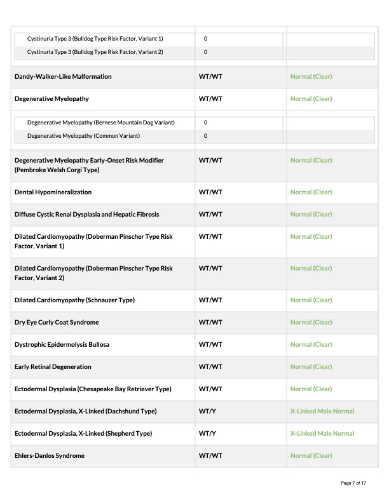
Task: Click Dilated Cardiomyopathy Doberman Variant 2 title
Action: (93, 273)
